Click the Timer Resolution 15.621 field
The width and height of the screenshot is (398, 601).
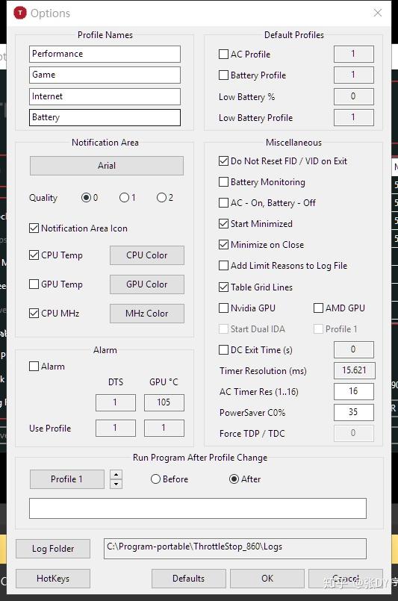tap(354, 370)
